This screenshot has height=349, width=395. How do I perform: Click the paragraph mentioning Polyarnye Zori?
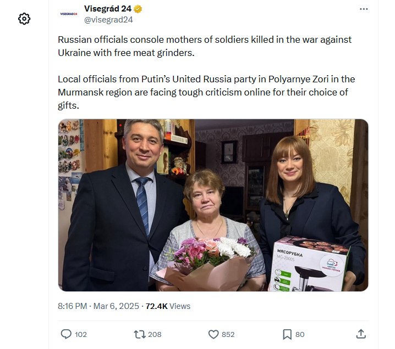pyautogui.click(x=206, y=92)
